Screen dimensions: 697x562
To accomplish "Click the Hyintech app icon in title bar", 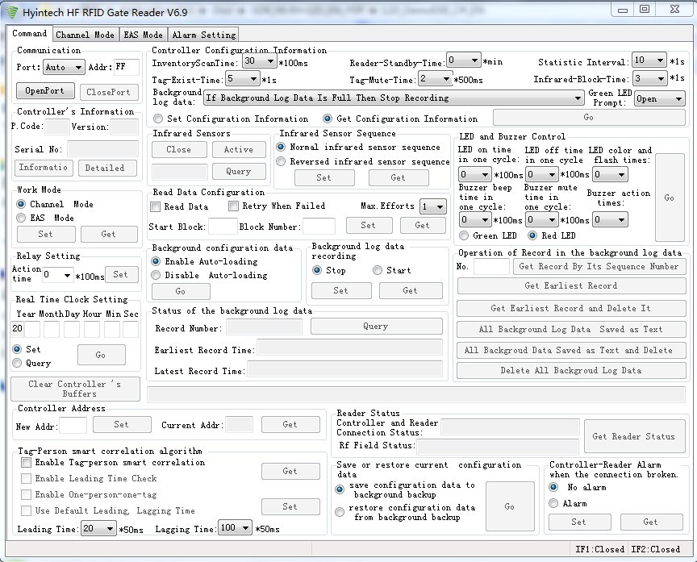I will point(11,12).
